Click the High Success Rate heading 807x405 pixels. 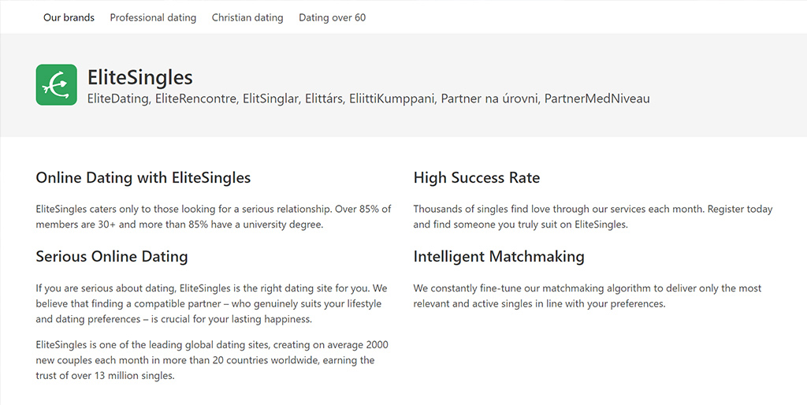pos(477,178)
